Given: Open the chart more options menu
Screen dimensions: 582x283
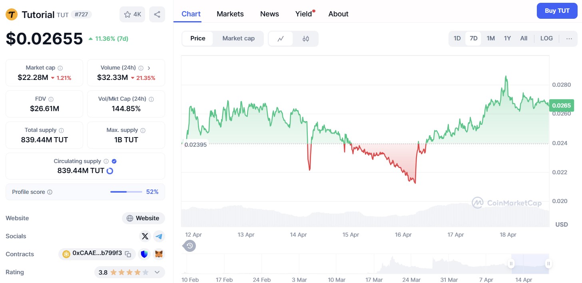Looking at the screenshot, I should (569, 38).
